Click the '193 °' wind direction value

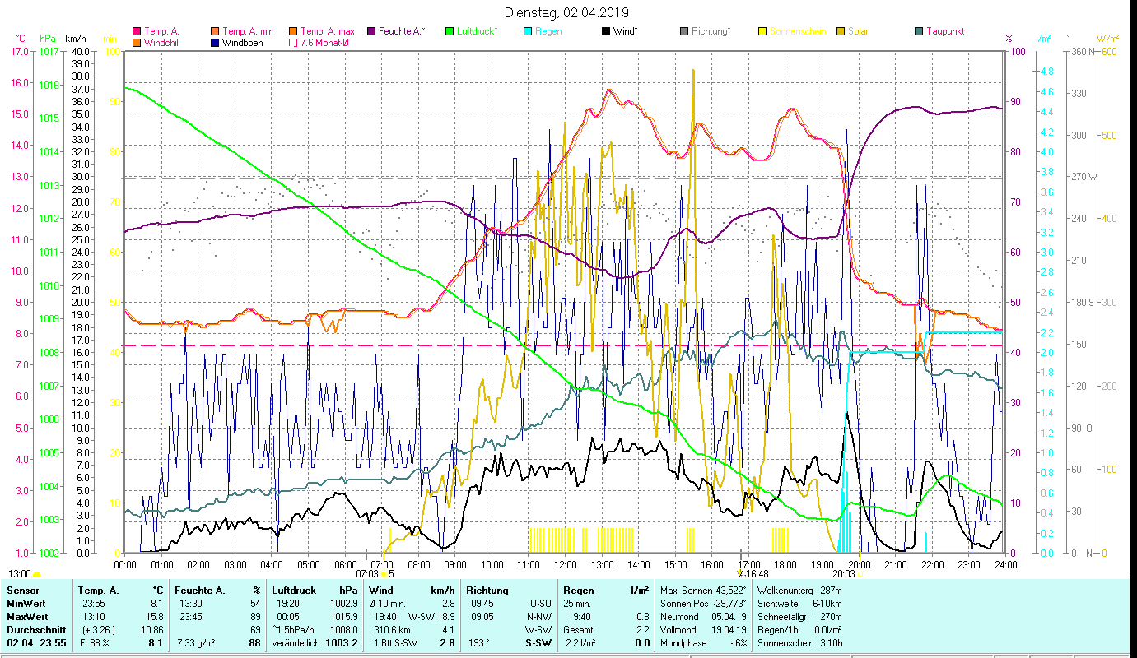pyautogui.click(x=478, y=643)
